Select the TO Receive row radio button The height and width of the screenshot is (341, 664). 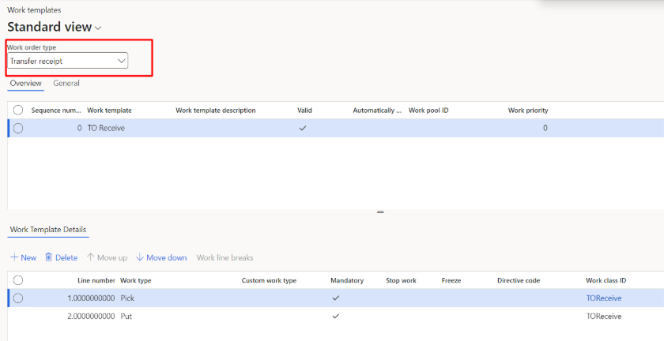18,128
